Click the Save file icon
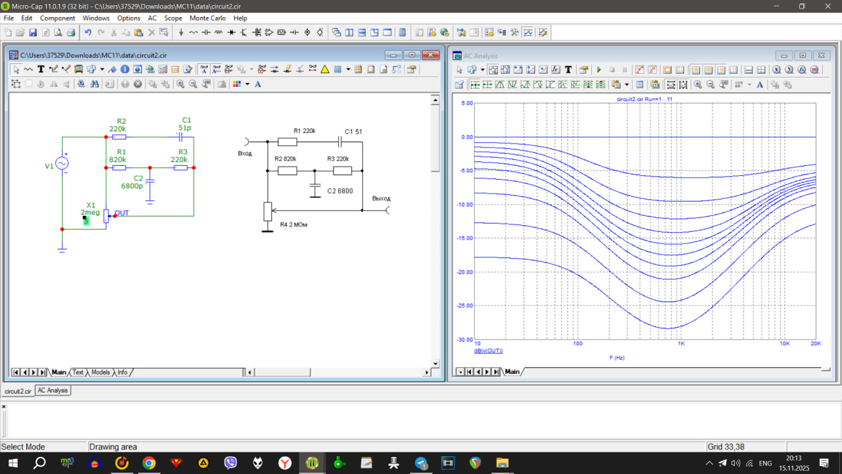The height and width of the screenshot is (474, 842). click(x=32, y=32)
